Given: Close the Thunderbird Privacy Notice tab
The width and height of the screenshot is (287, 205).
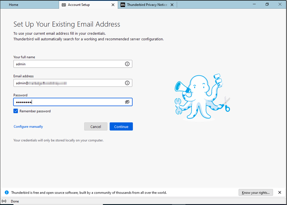Looking at the screenshot, I should pyautogui.click(x=172, y=5).
